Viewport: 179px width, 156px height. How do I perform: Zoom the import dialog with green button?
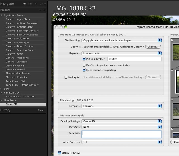(x=66, y=27)
